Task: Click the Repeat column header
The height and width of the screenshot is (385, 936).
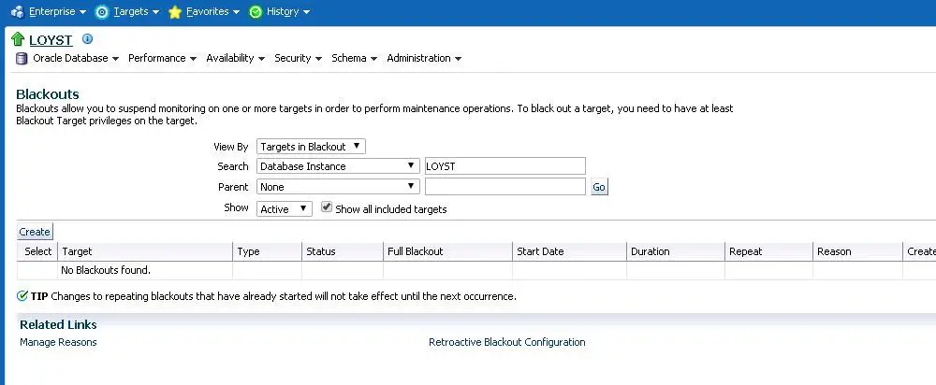Action: click(x=768, y=251)
